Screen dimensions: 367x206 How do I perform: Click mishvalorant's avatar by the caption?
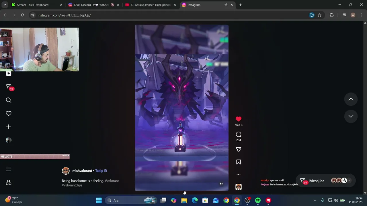(x=66, y=171)
